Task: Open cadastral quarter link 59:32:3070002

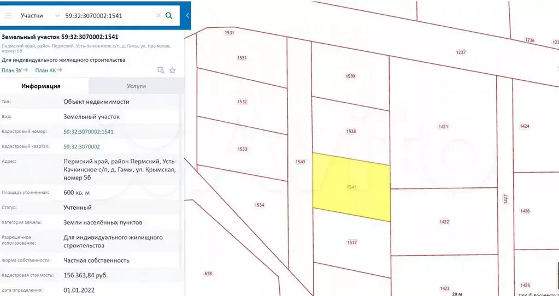Action: (x=81, y=147)
